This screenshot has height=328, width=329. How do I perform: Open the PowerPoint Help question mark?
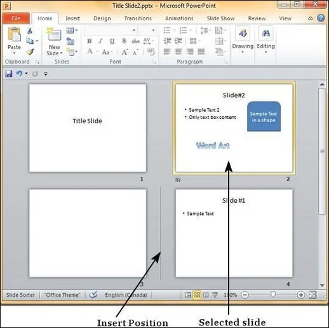pyautogui.click(x=321, y=18)
